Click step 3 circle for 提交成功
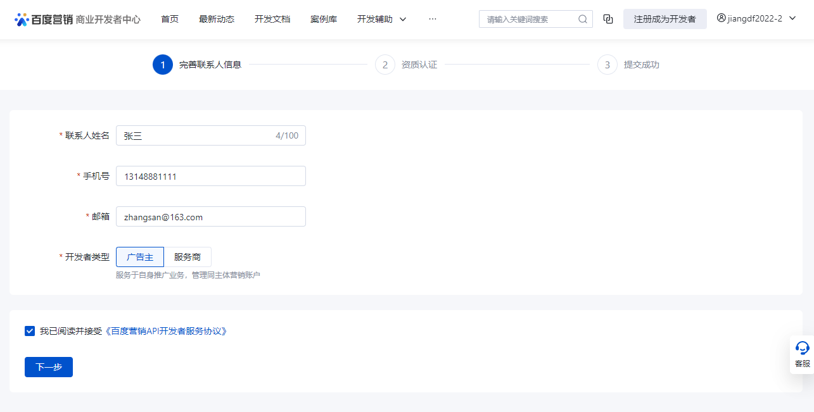The width and height of the screenshot is (814, 412). [x=607, y=65]
